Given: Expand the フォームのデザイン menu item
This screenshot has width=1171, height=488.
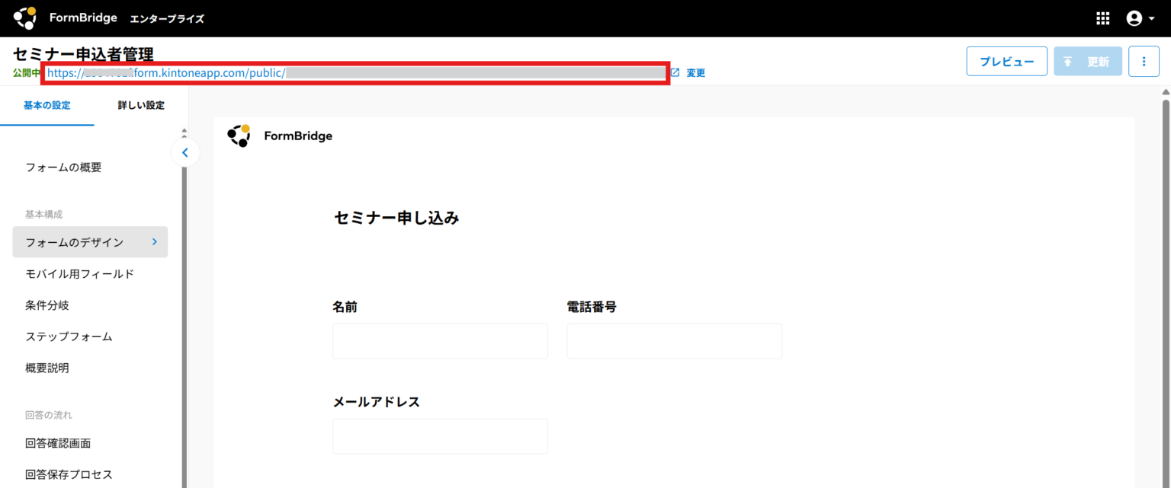Looking at the screenshot, I should pos(90,242).
